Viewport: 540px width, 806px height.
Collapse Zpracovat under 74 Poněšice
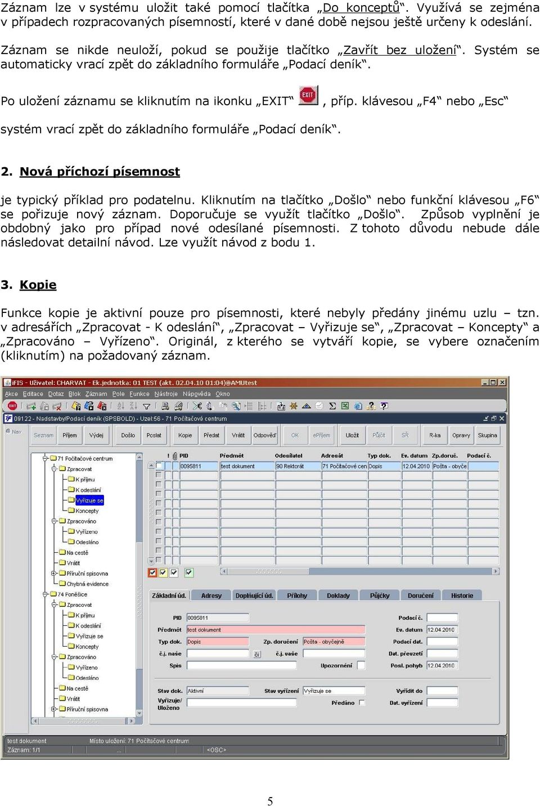(x=55, y=604)
